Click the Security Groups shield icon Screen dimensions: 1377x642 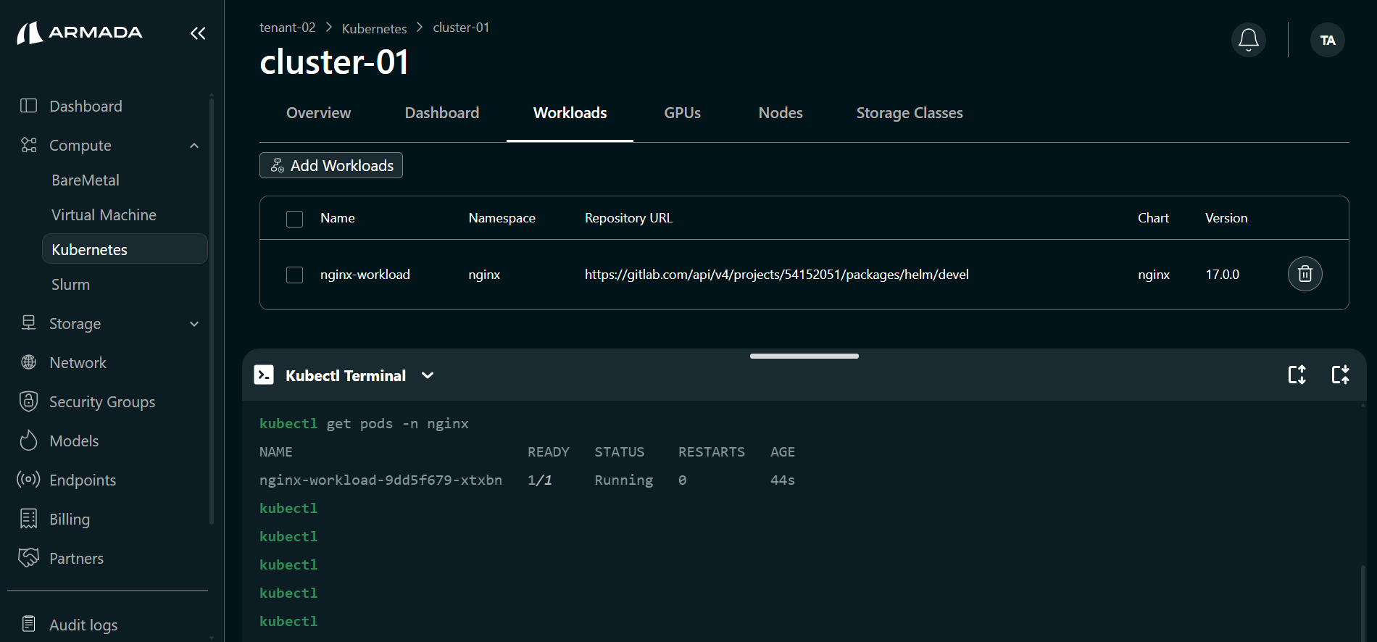[x=28, y=401]
